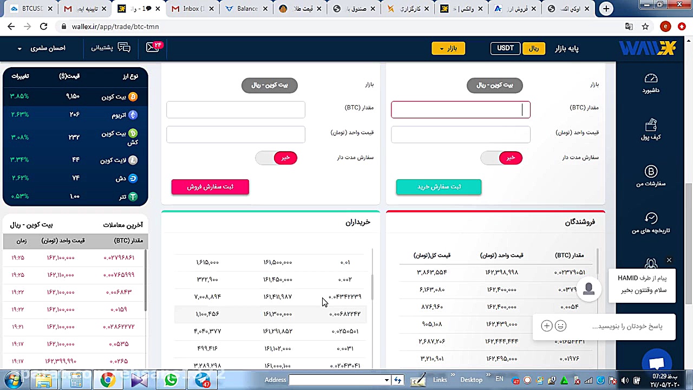Click the green ثبت سفارش خرید button
Viewport: 693px width, 390px height.
(x=439, y=186)
